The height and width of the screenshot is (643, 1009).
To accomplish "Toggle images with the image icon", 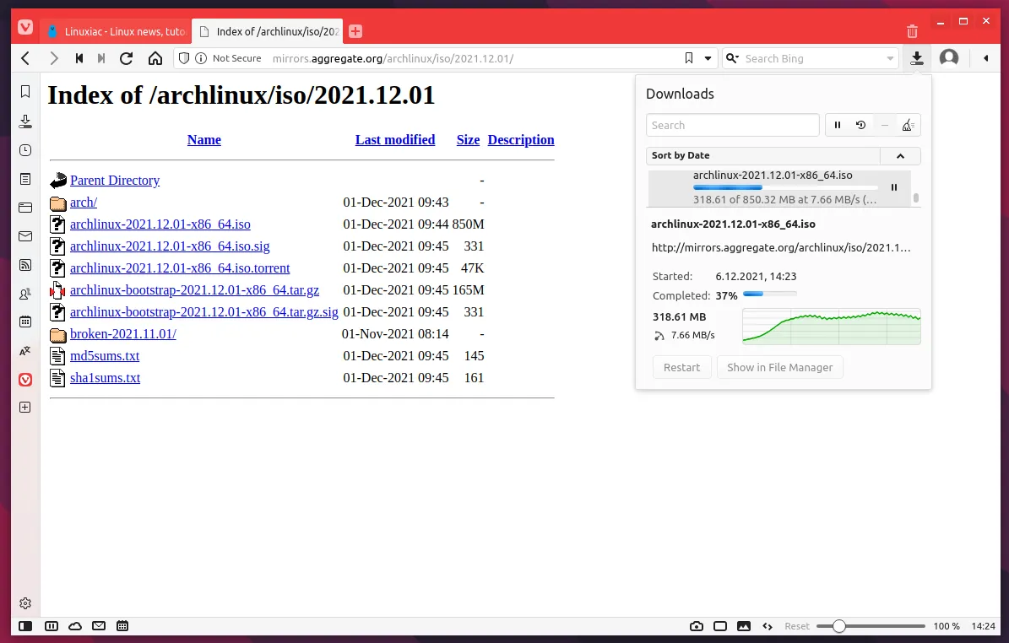I will point(743,625).
